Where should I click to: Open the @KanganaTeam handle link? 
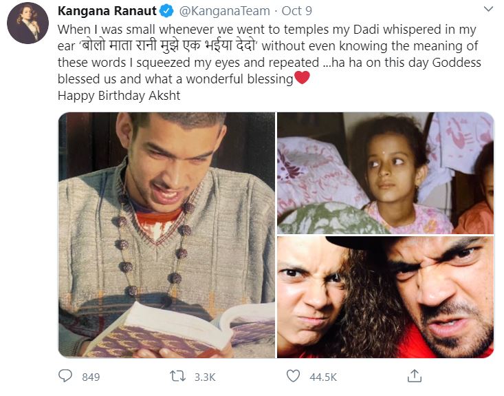(x=225, y=11)
